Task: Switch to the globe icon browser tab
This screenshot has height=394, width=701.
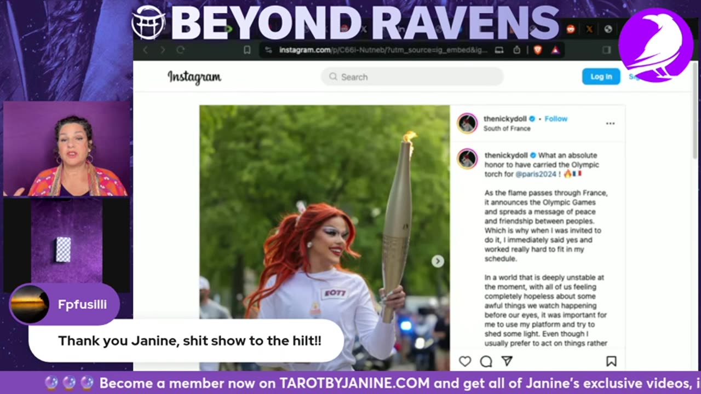Action: [x=608, y=29]
